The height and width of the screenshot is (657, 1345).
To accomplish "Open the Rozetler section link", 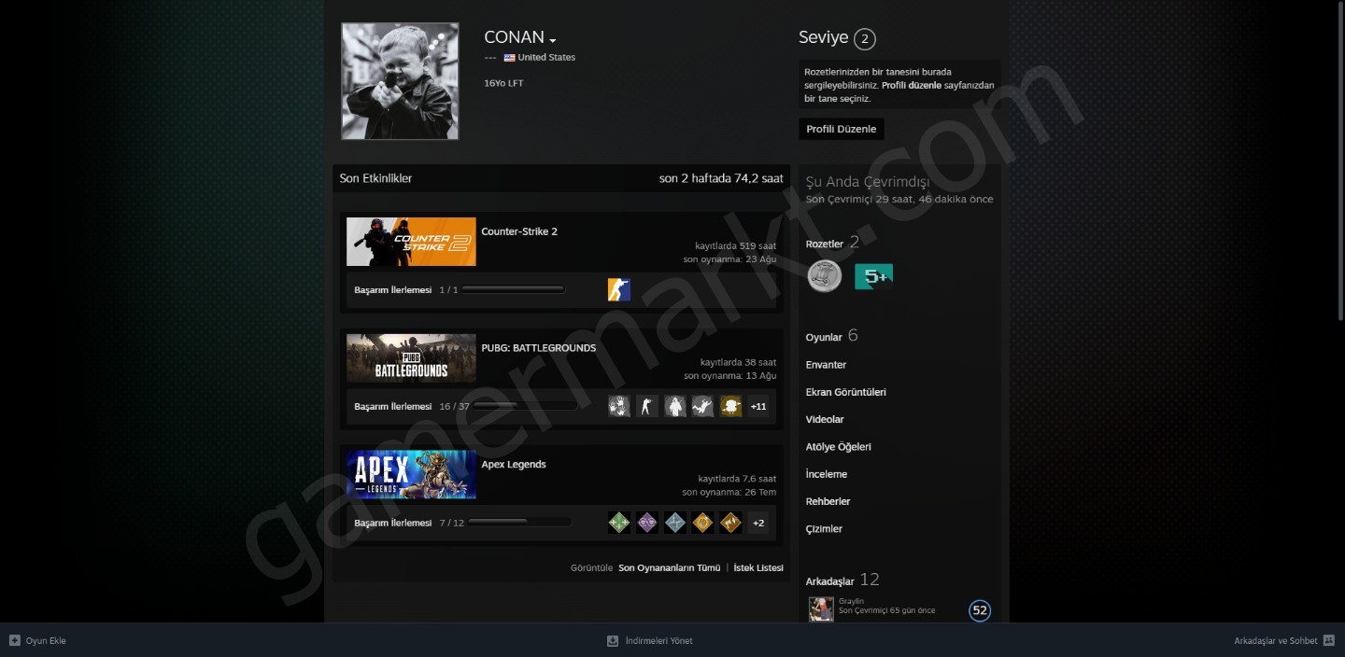I will coord(825,244).
